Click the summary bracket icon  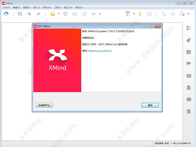tap(84, 14)
